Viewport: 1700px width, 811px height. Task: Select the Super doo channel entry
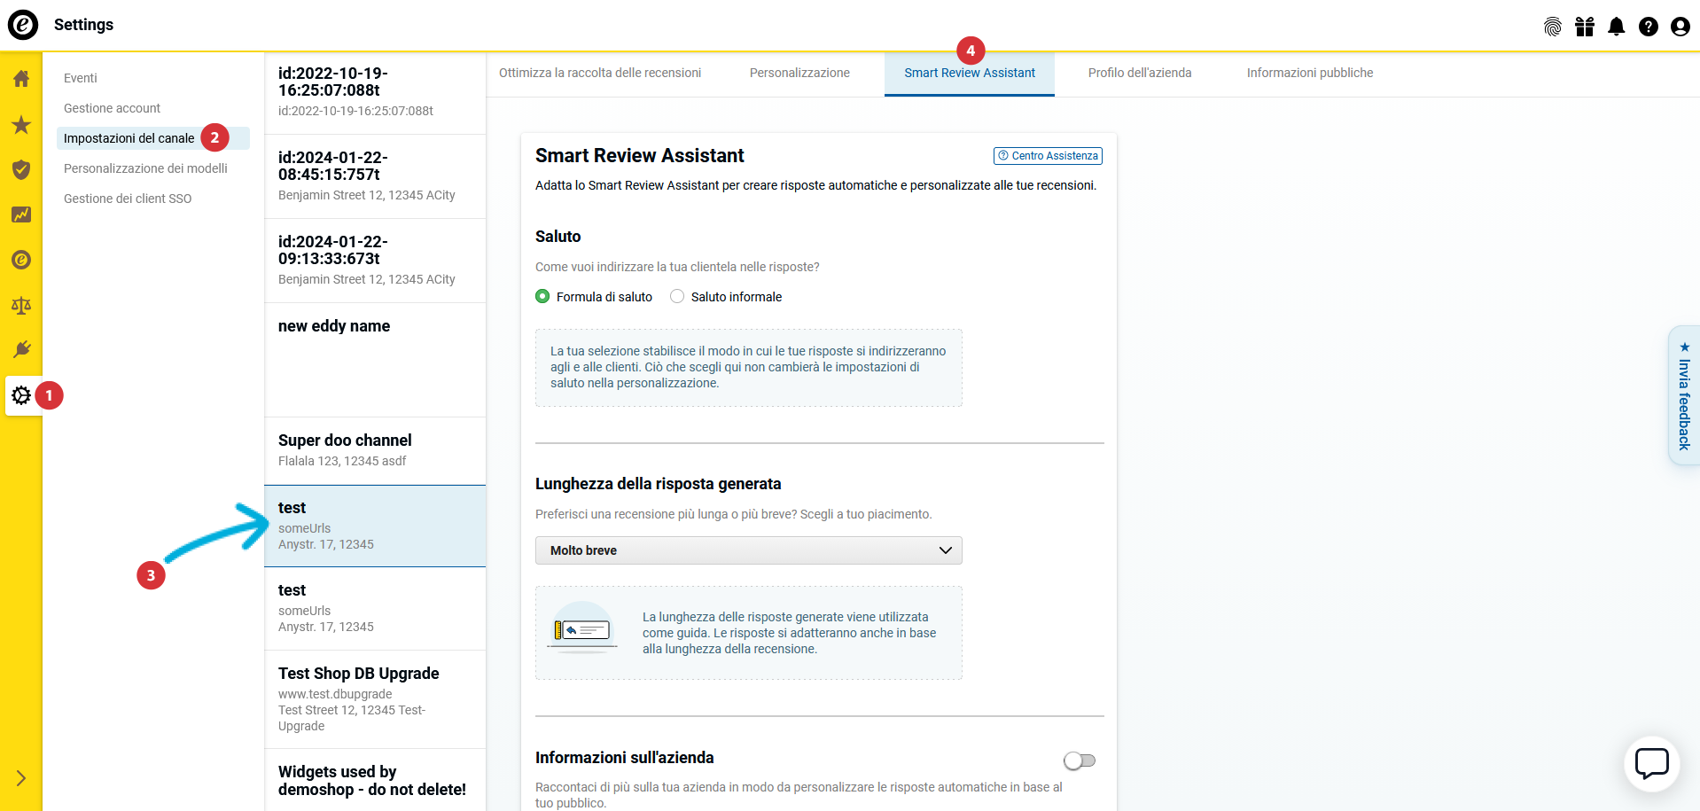[374, 450]
